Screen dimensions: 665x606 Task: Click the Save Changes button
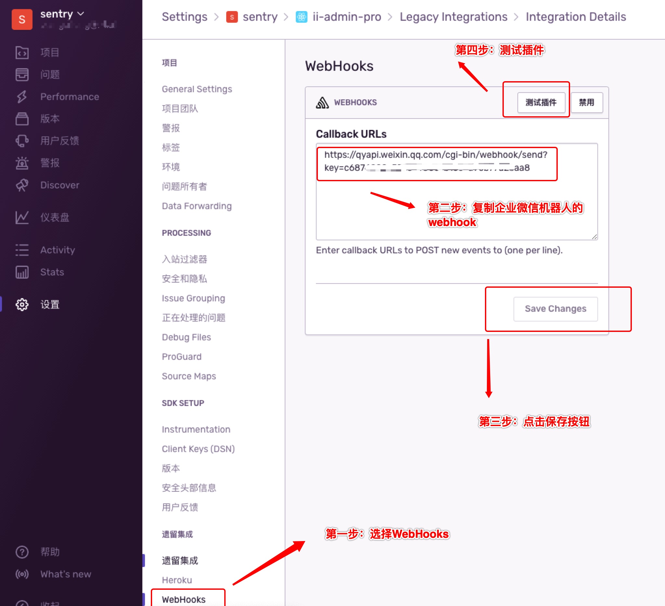coord(555,309)
